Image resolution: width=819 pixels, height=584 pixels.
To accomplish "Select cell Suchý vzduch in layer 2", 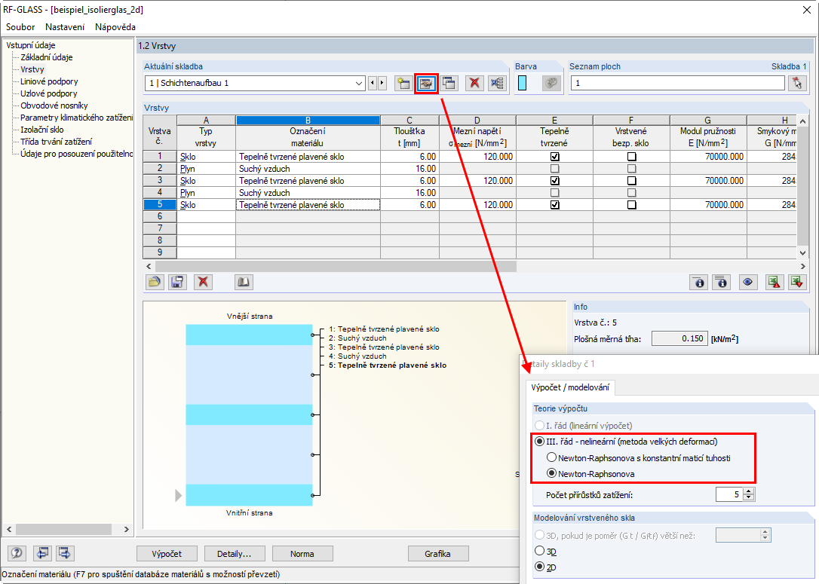I will point(308,169).
